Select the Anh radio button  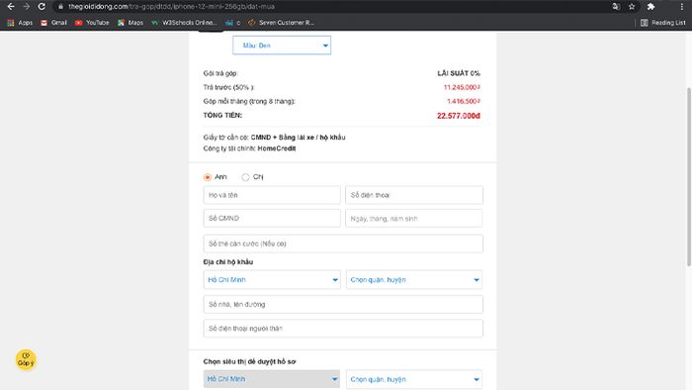[208, 177]
